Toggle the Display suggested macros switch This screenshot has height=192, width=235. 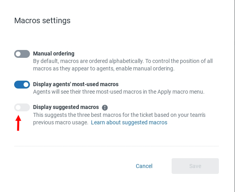pyautogui.click(x=22, y=107)
